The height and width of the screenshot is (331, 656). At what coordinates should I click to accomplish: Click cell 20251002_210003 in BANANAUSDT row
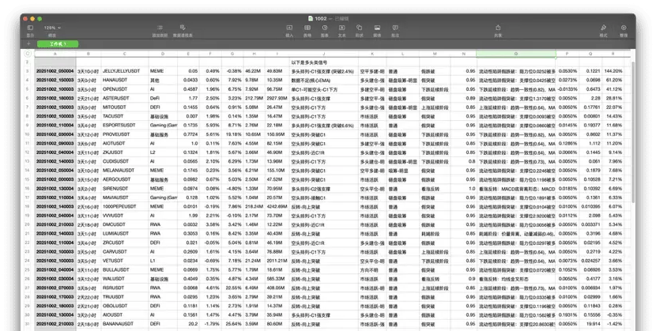pyautogui.click(x=55, y=324)
